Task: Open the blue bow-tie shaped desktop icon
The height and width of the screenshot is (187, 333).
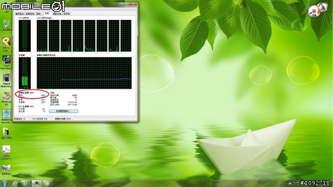Action: [x=6, y=169]
